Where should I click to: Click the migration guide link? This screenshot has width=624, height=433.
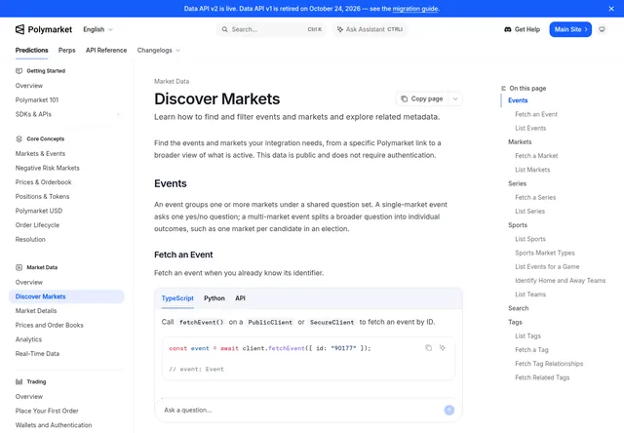(415, 9)
